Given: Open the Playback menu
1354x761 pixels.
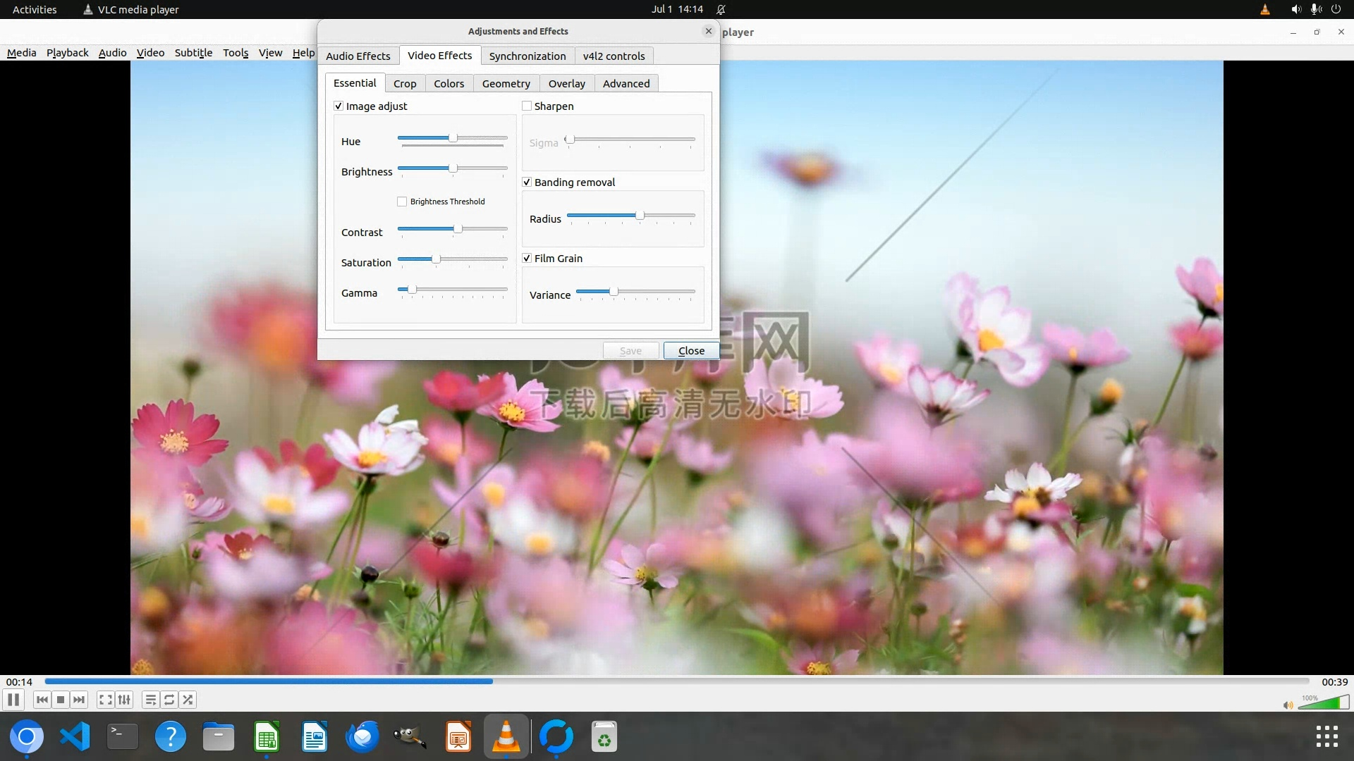Looking at the screenshot, I should tap(67, 53).
